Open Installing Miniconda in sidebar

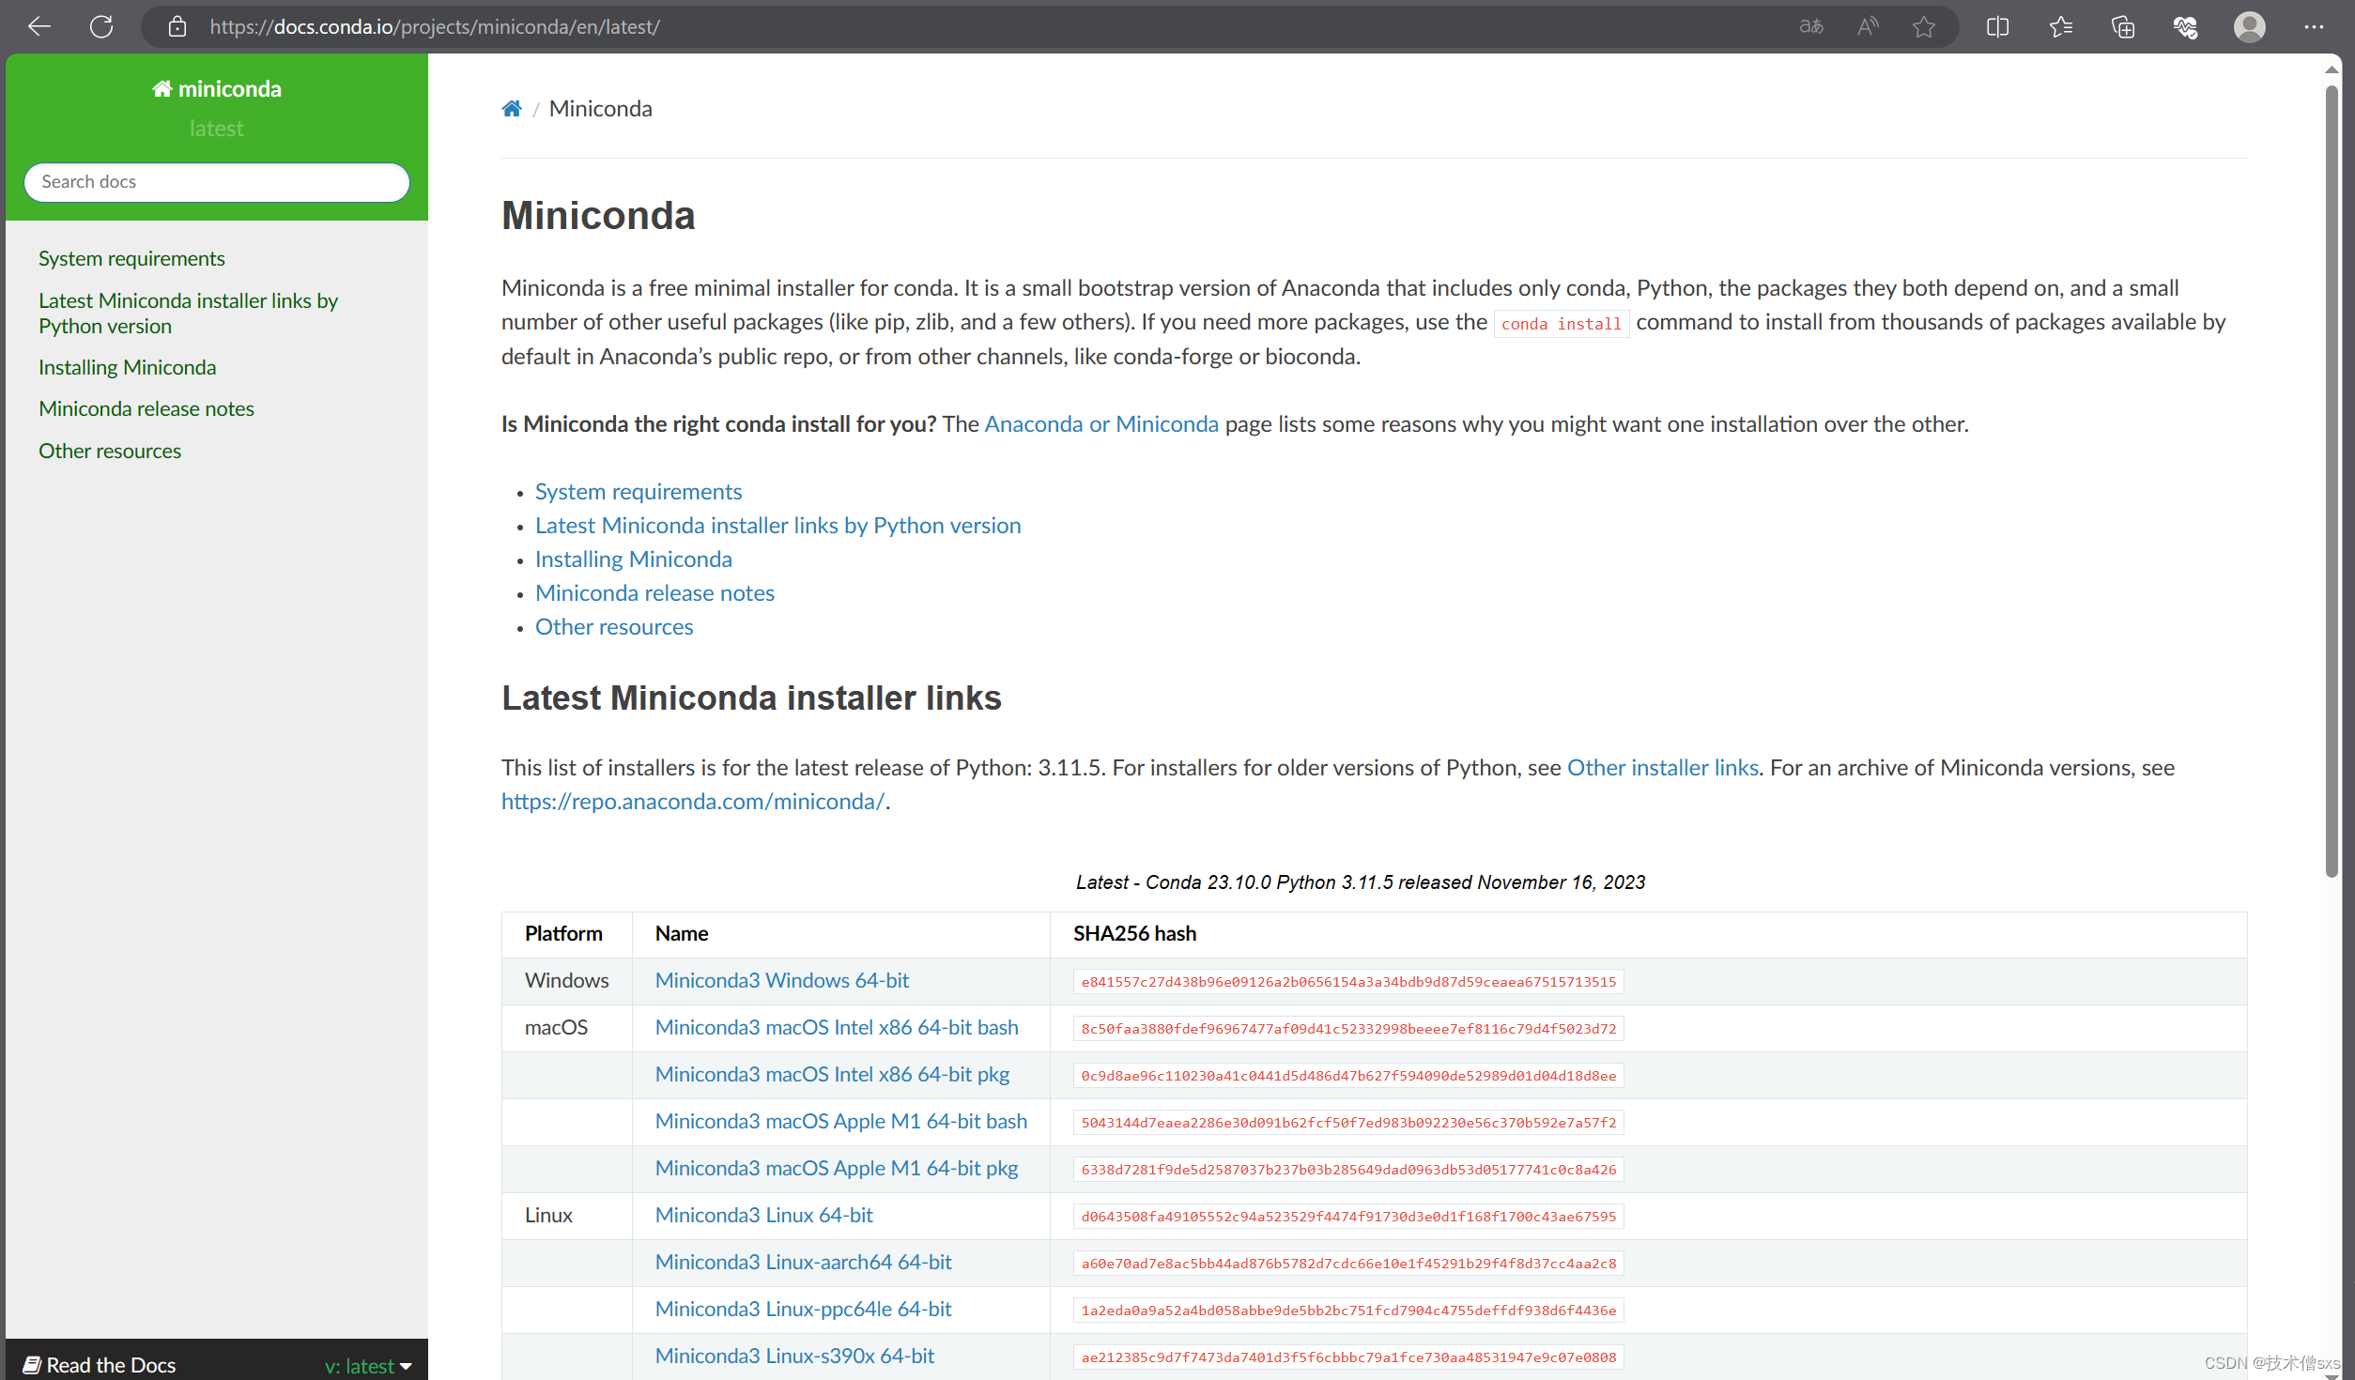(x=127, y=367)
